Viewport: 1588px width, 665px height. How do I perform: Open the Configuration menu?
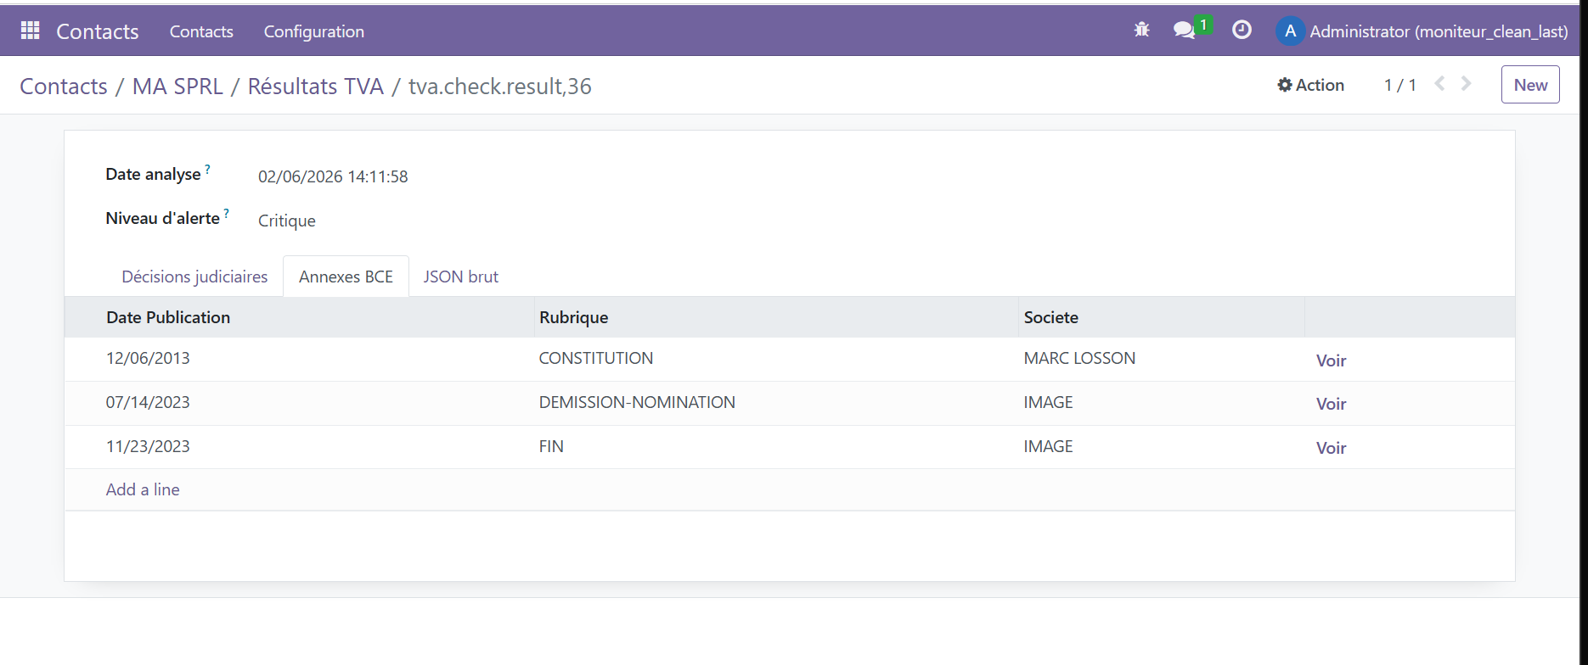(313, 31)
